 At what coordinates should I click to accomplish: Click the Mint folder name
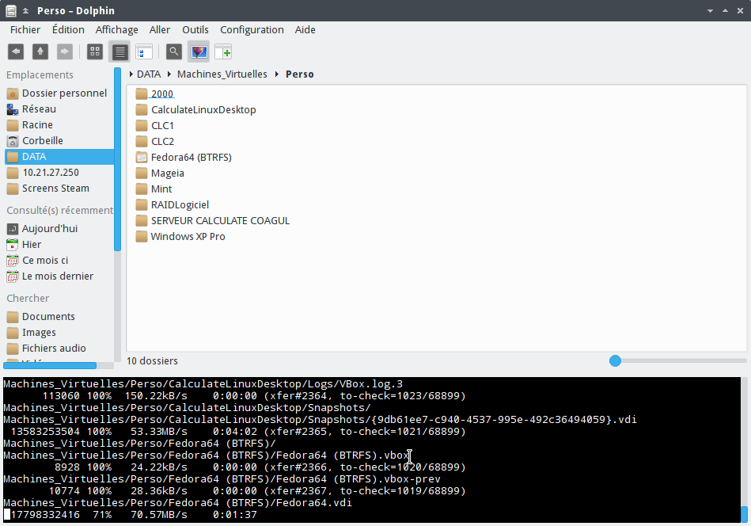tap(161, 189)
